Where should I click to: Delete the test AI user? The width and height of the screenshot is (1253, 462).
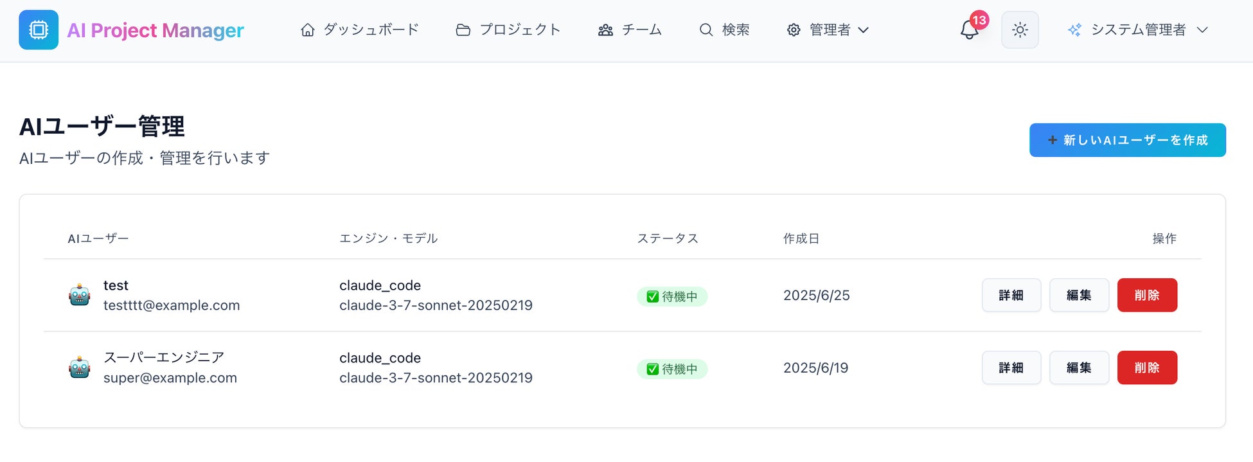pos(1147,296)
